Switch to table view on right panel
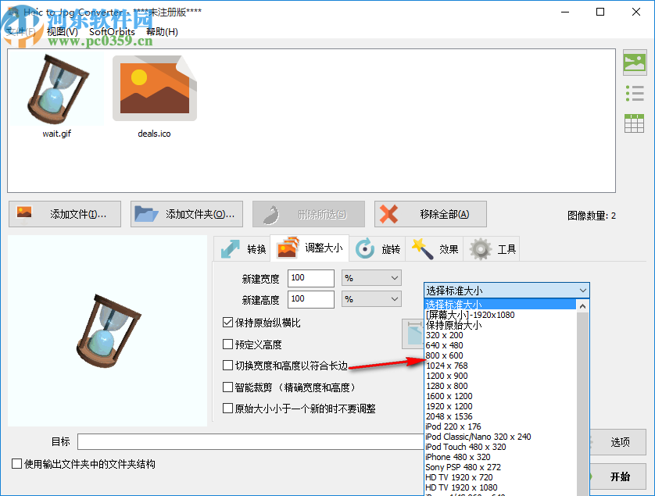This screenshot has width=655, height=496. (x=635, y=123)
